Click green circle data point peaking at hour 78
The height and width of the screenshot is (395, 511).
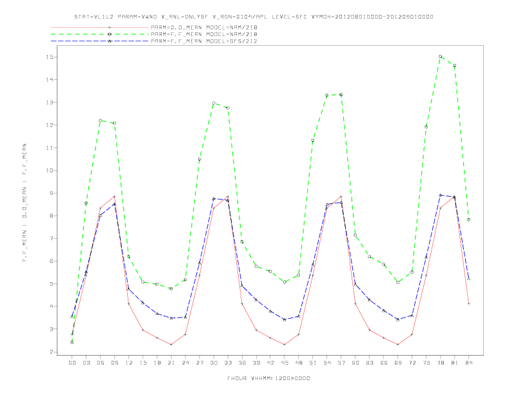[440, 56]
